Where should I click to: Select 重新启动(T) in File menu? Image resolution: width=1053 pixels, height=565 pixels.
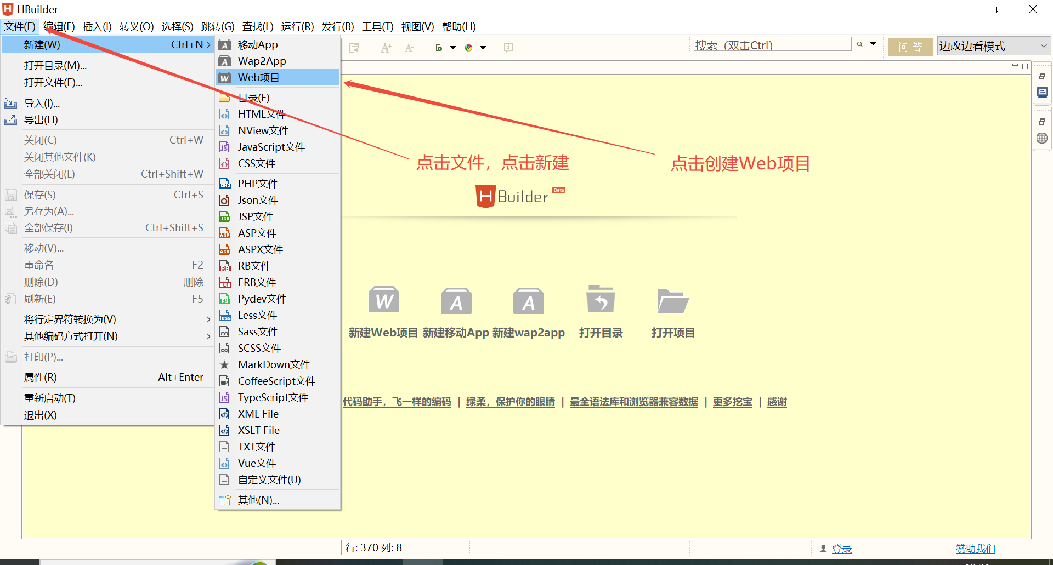[x=108, y=398]
